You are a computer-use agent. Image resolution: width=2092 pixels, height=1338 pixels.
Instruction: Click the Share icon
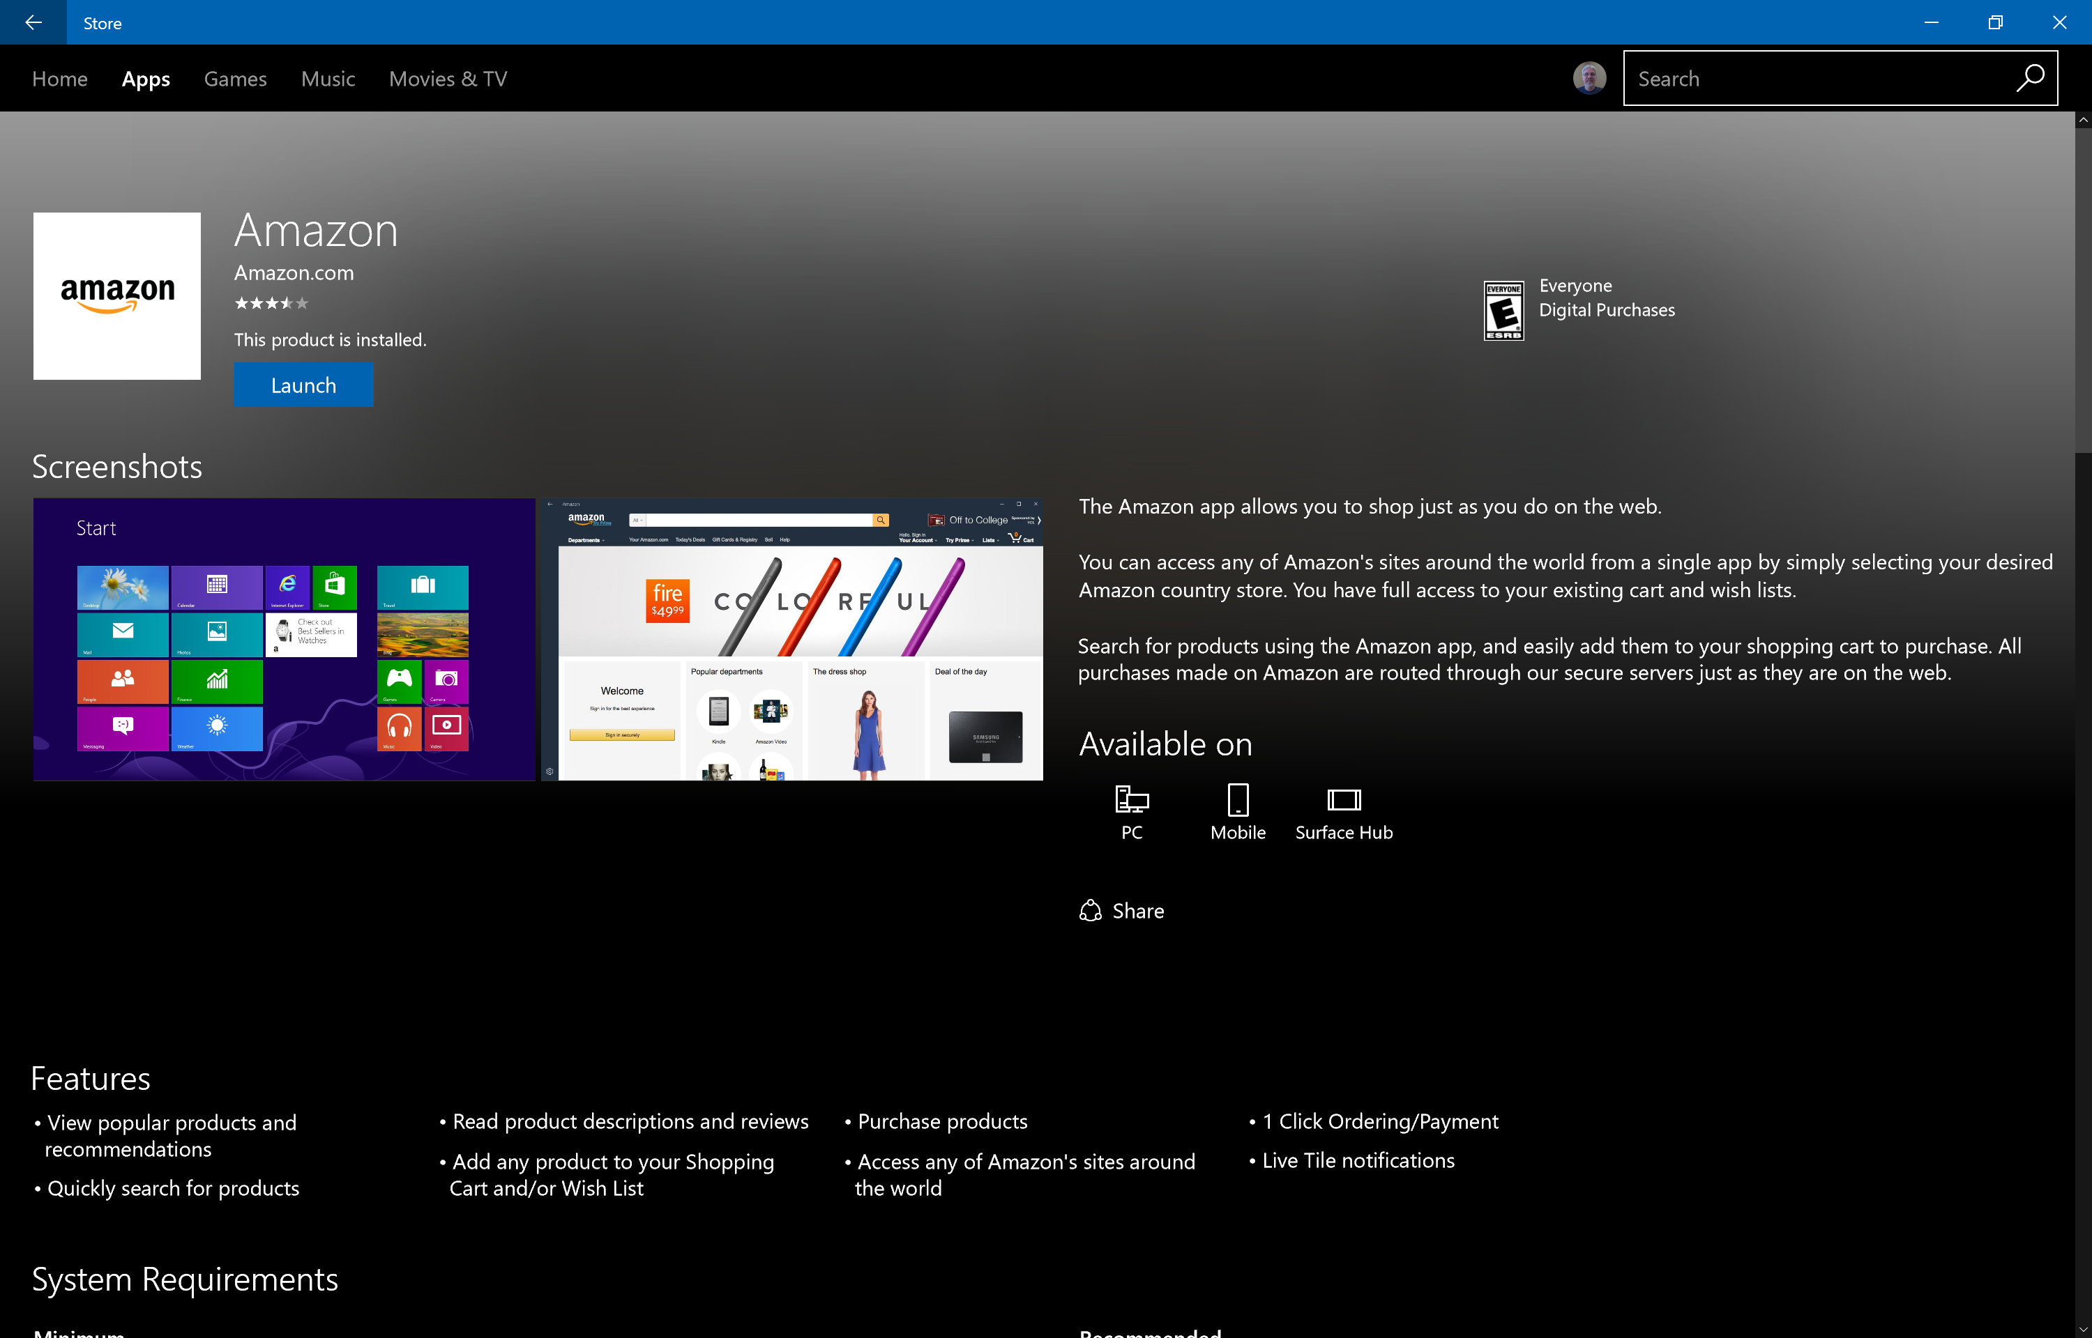(x=1090, y=911)
